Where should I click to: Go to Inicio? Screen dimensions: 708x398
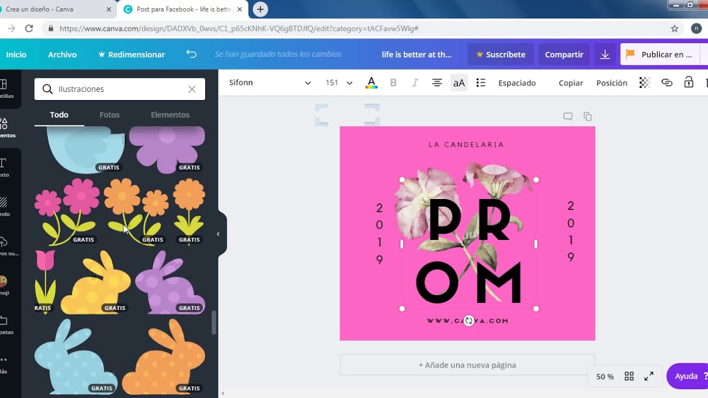tap(16, 54)
